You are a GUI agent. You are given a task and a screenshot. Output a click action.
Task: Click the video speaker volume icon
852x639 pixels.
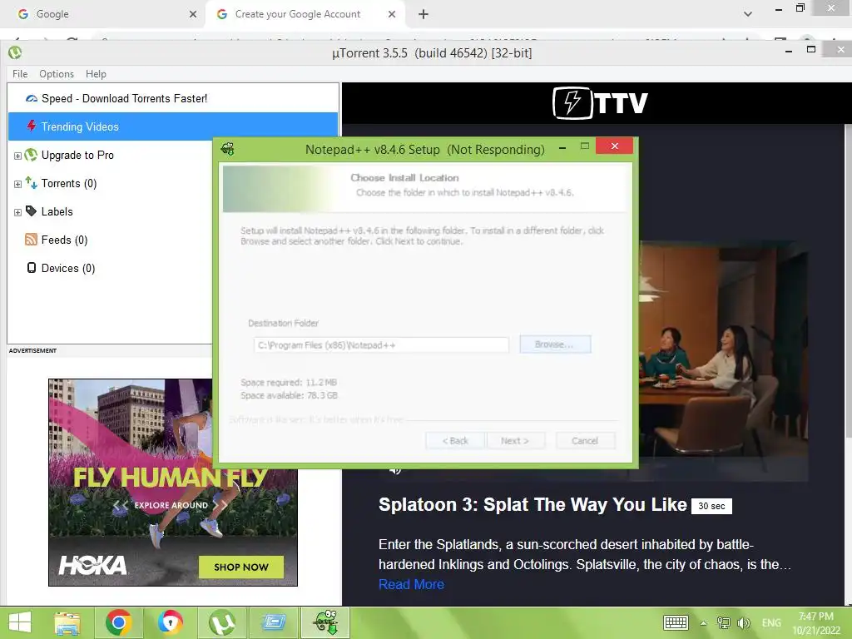coord(395,470)
